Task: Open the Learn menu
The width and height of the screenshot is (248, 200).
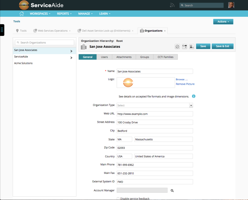Action: (x=105, y=14)
